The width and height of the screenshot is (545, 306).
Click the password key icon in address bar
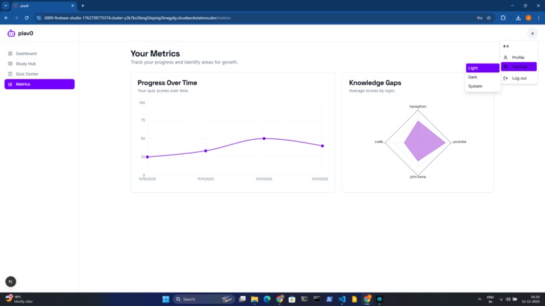click(x=479, y=18)
